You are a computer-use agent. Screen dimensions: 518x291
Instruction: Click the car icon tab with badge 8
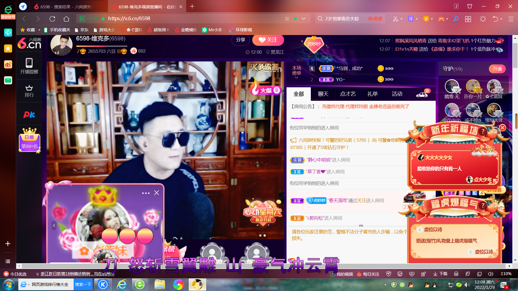point(422,94)
